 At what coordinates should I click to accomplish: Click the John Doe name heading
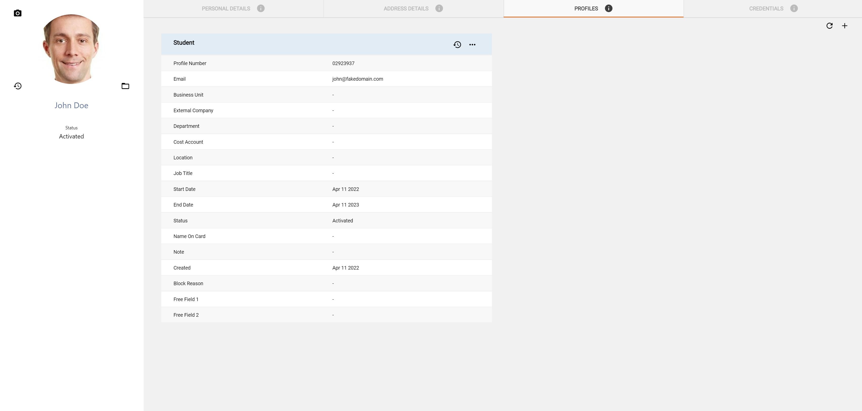pos(71,106)
